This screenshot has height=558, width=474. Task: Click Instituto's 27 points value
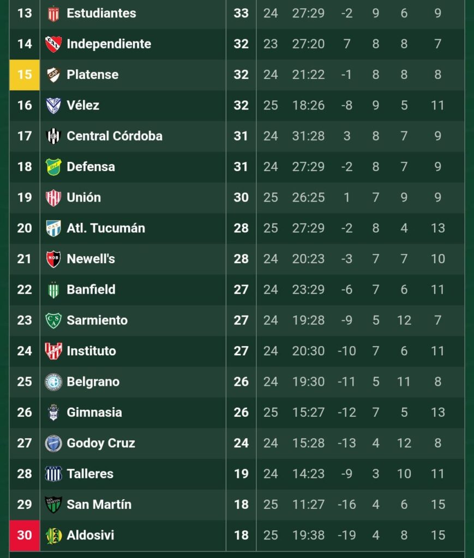point(241,351)
